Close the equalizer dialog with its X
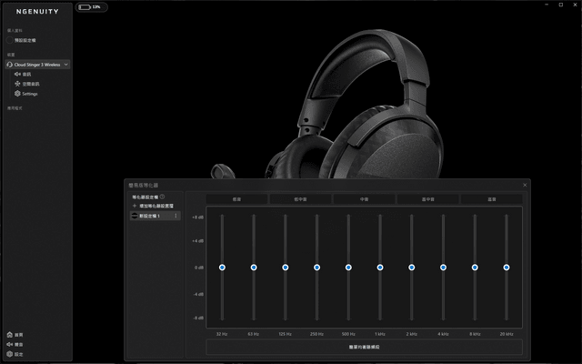Viewport: 582px width, 364px height. click(525, 185)
